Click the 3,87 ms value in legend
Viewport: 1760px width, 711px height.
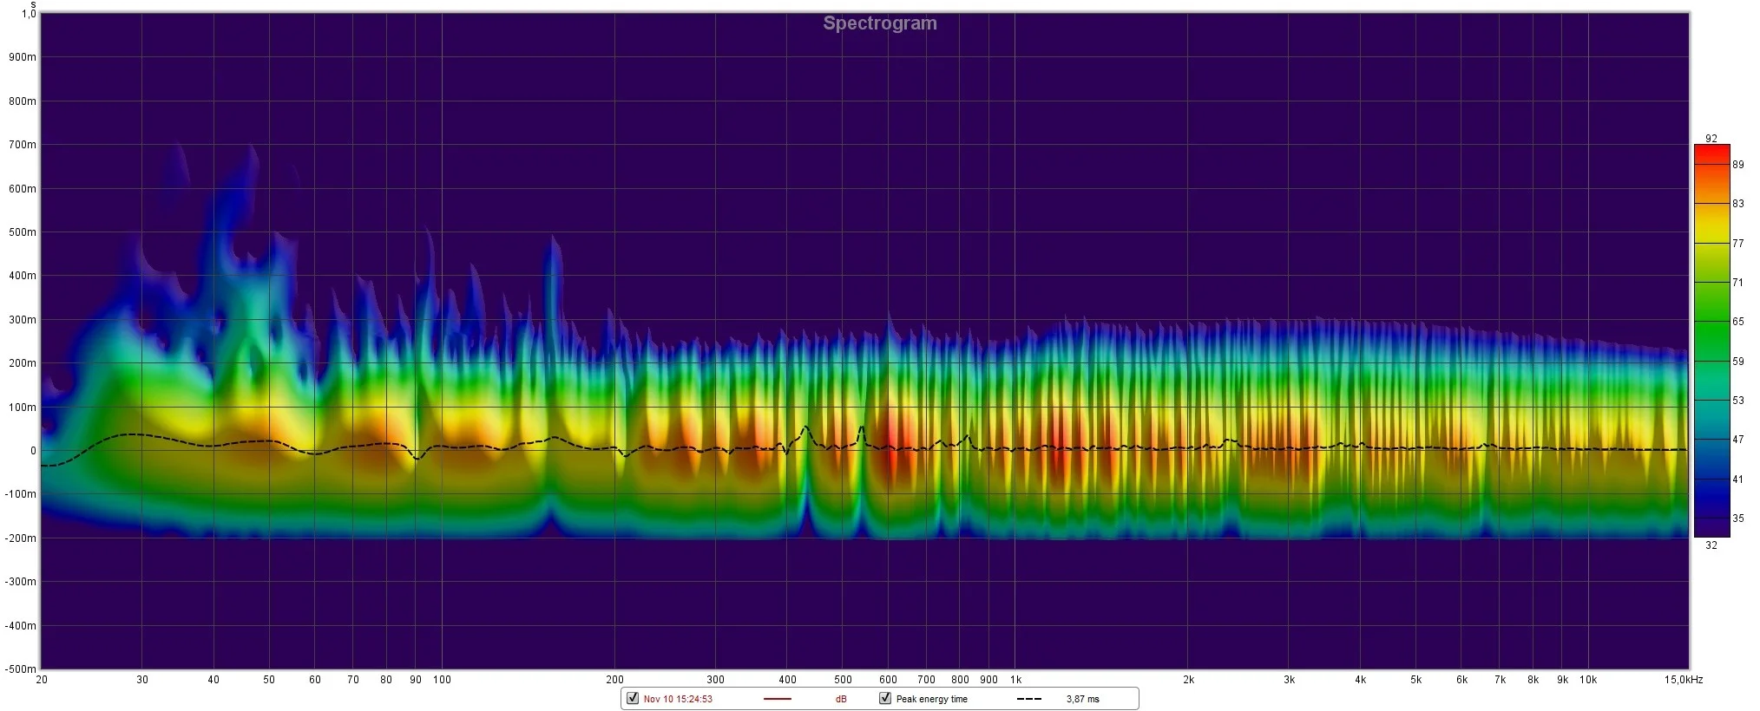[x=1082, y=699]
